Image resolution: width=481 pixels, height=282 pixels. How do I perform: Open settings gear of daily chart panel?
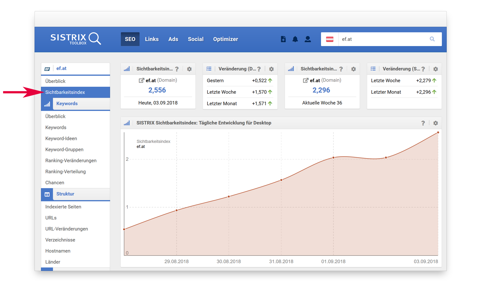(x=435, y=123)
